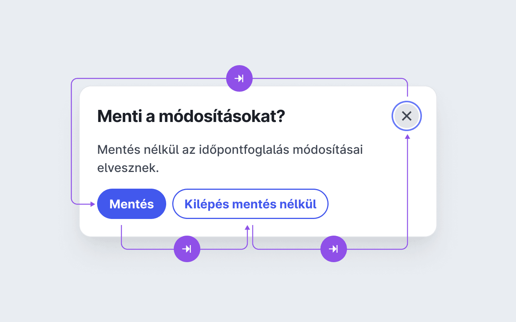The width and height of the screenshot is (516, 322).
Task: Click the arrowhead below Kilépés mentés nélkül
Action: [x=247, y=227]
